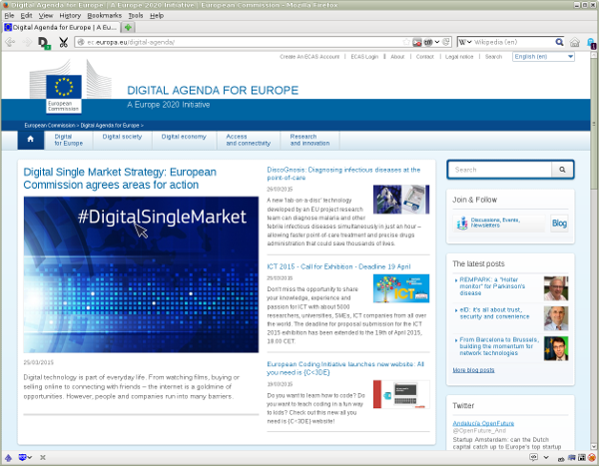This screenshot has width=599, height=466.
Task: Open ICT 2015 Call for Exhibition link
Action: point(338,266)
